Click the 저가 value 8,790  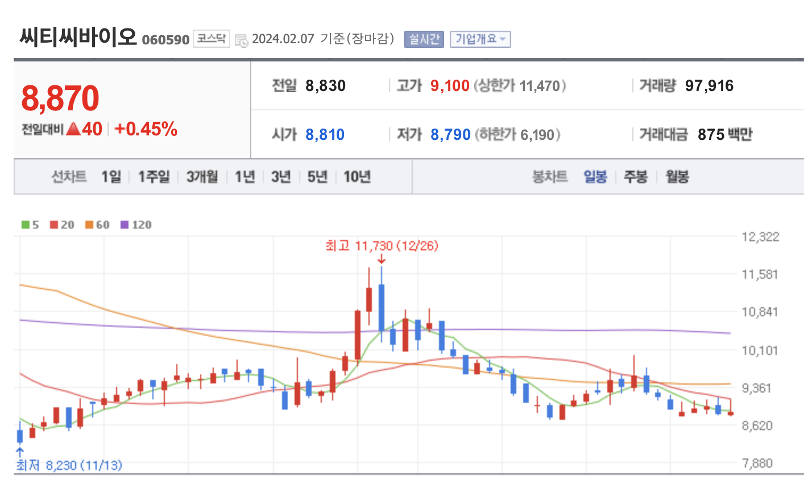pos(450,135)
